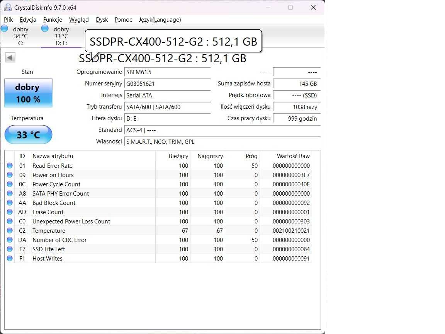
Task: Open the Pomoc menu
Action: pyautogui.click(x=123, y=20)
